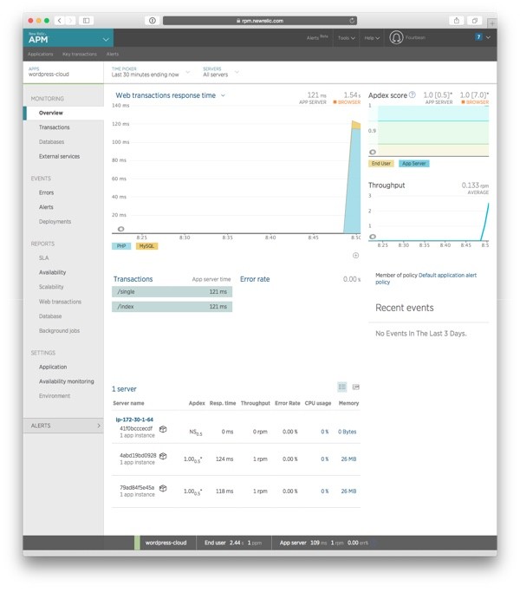Screen dimensions: 520x592
Task: Open the Key transactions nav tab
Action: [80, 54]
